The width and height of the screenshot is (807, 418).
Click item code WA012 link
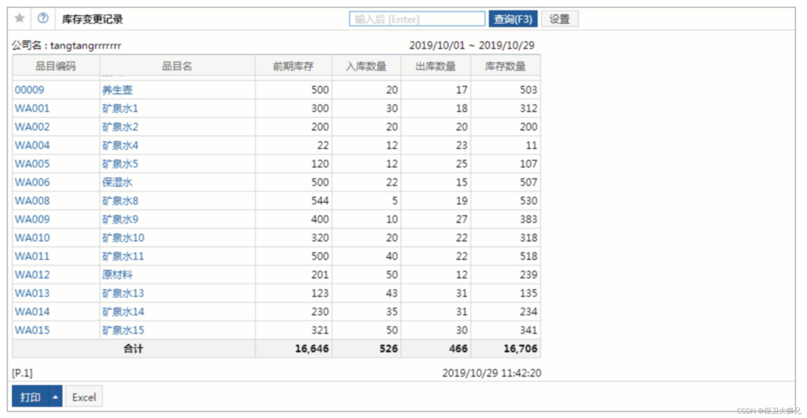32,275
